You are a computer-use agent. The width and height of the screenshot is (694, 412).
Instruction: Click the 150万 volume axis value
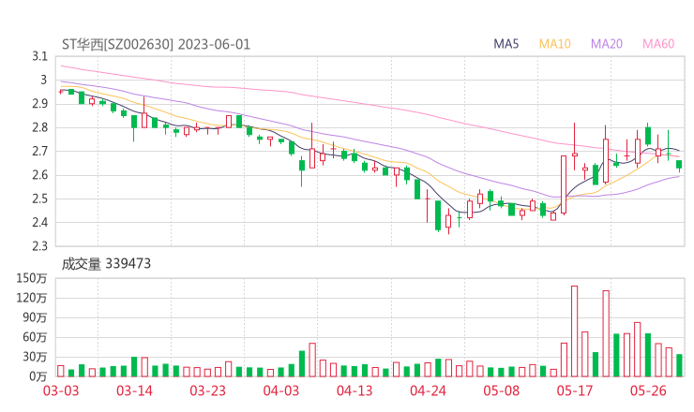pyautogui.click(x=32, y=278)
